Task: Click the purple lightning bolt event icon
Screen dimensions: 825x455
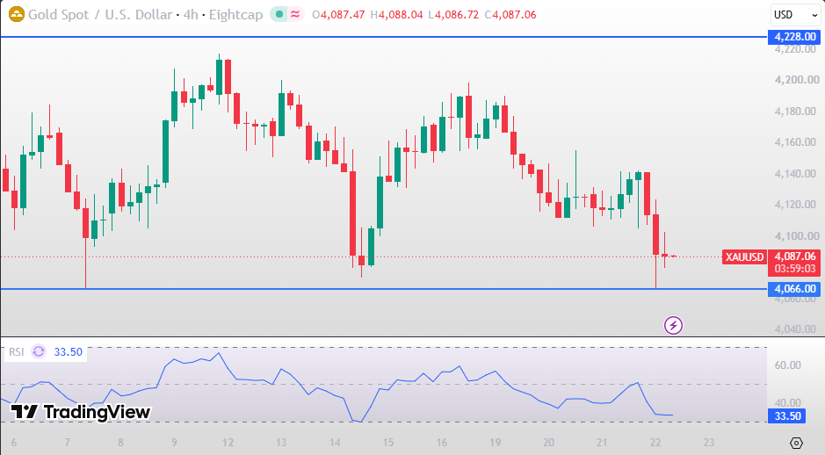Action: (x=673, y=326)
